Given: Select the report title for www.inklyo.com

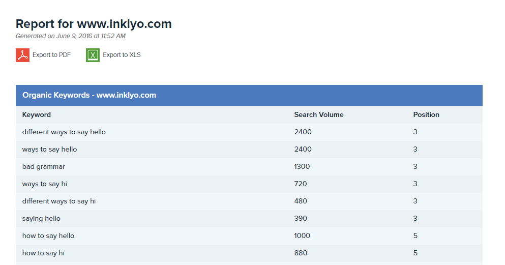Looking at the screenshot, I should click(x=94, y=24).
